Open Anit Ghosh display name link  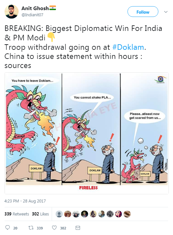35,8
